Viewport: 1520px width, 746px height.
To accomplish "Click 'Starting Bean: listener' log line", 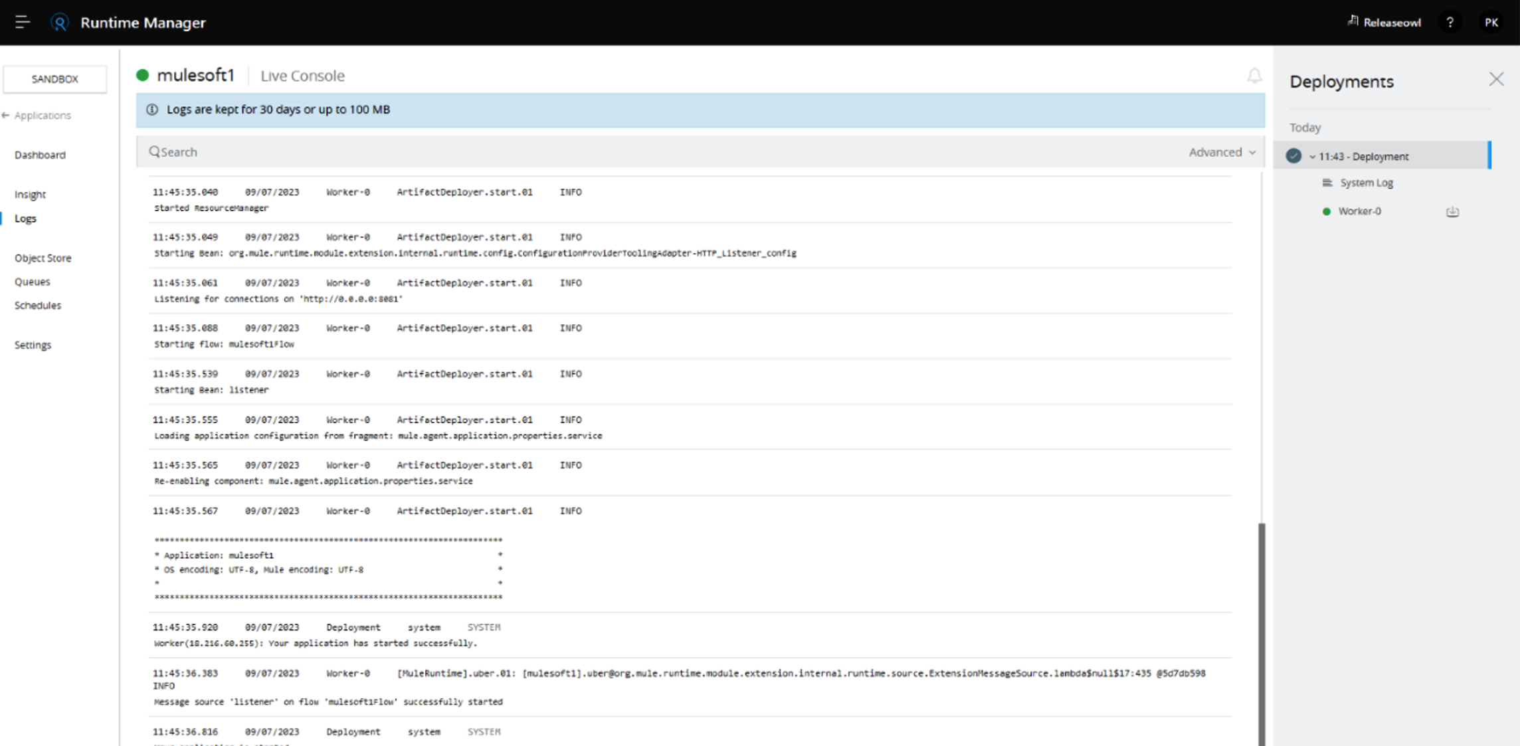I will 211,390.
